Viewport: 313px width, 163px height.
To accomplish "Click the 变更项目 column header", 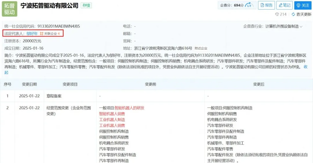I will click(x=70, y=84).
